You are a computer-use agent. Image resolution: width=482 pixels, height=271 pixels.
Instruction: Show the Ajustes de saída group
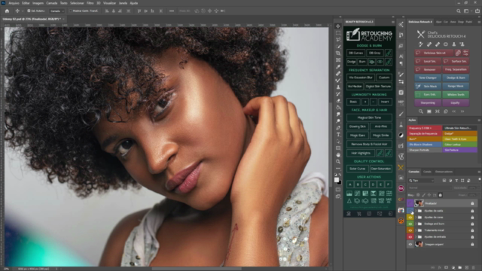click(x=410, y=211)
